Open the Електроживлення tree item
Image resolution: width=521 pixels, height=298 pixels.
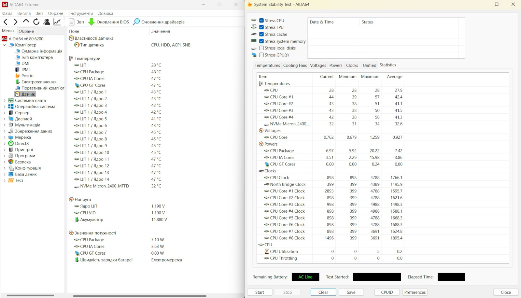[39, 82]
